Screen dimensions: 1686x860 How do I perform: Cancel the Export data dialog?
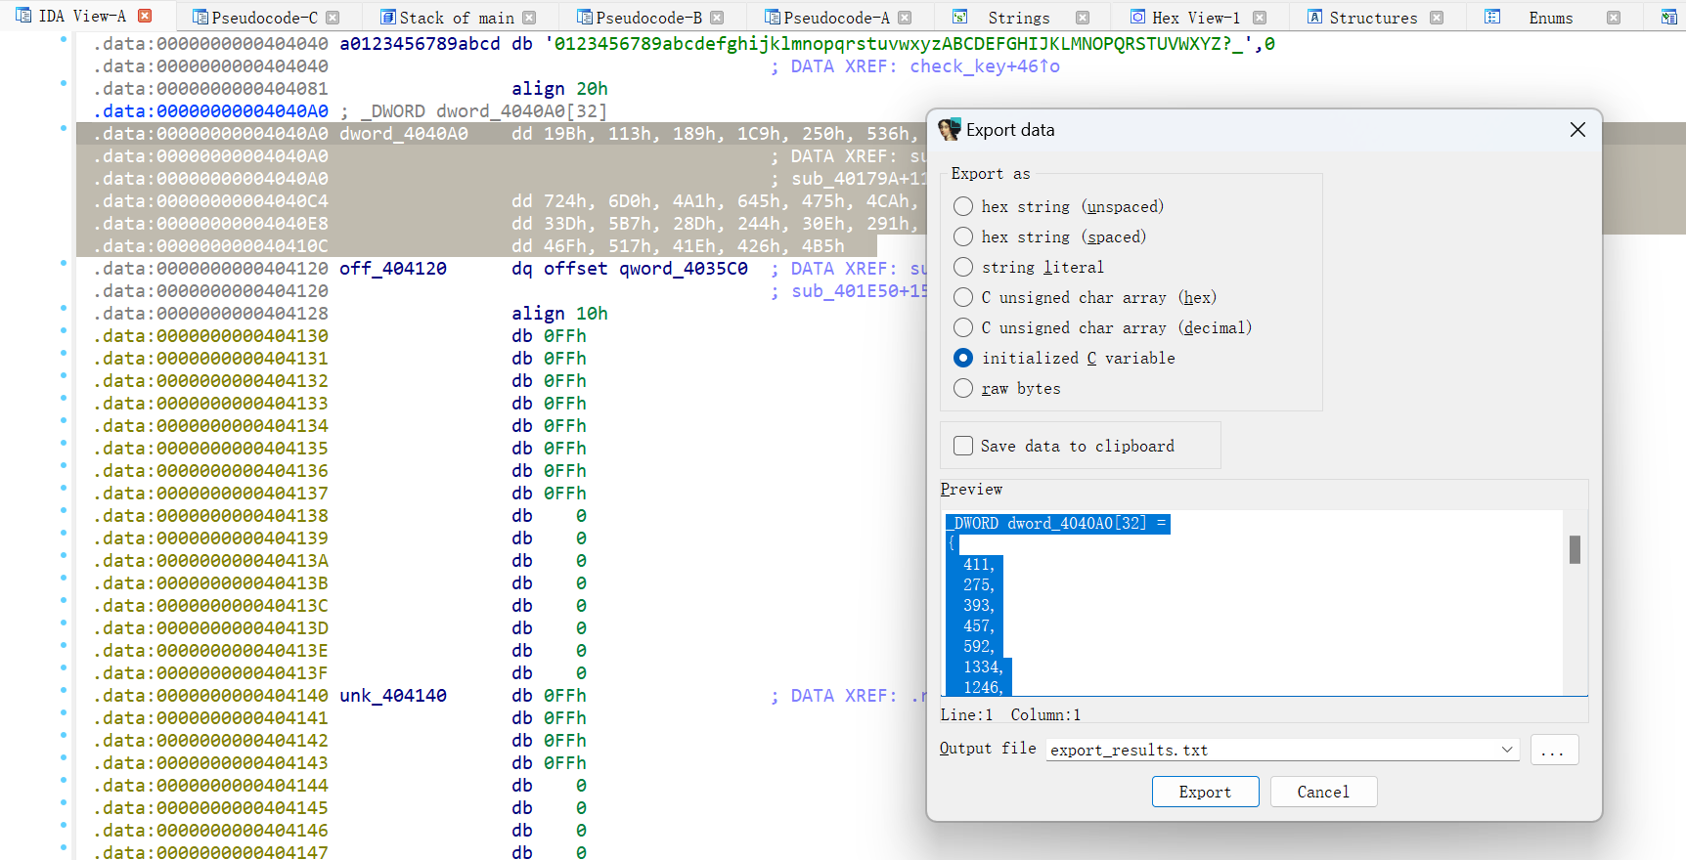point(1322,792)
